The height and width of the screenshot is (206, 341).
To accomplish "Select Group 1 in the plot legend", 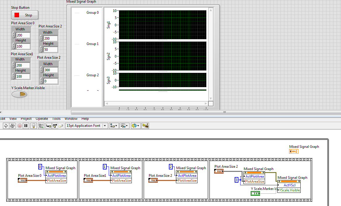I will point(92,44).
